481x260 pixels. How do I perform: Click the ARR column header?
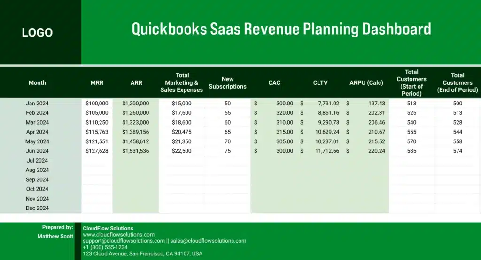[x=136, y=82]
